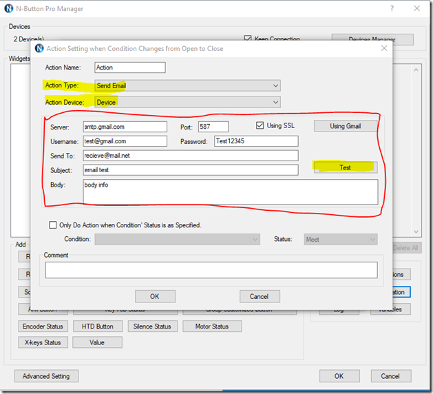This screenshot has height=394, width=433.
Task: Click the Server field with smtp.gmail.com
Action: (x=125, y=127)
